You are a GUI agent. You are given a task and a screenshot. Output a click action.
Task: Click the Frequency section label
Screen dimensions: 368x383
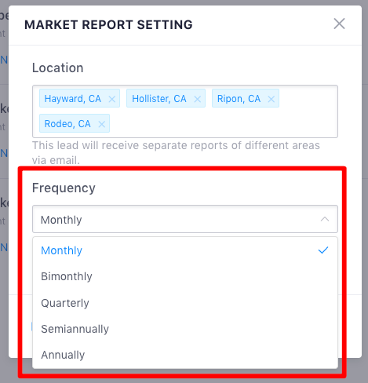click(64, 188)
